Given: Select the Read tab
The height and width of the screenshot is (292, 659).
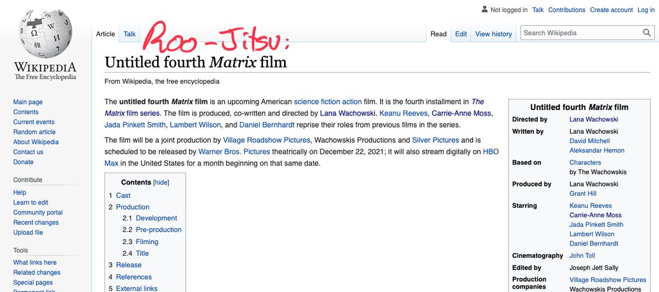Looking at the screenshot, I should (438, 34).
